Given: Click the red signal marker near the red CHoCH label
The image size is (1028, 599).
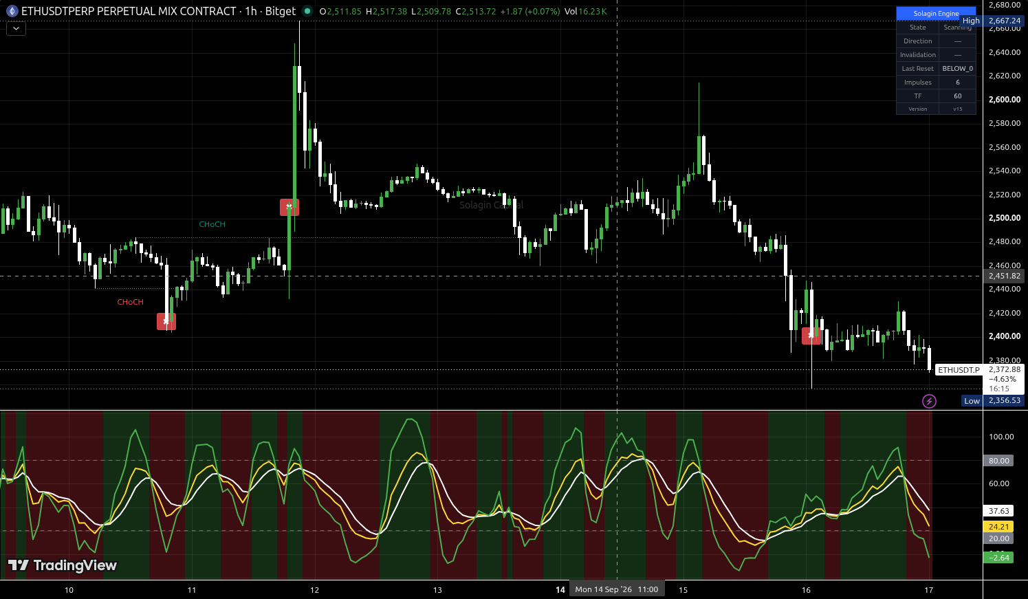Looking at the screenshot, I should tap(166, 321).
